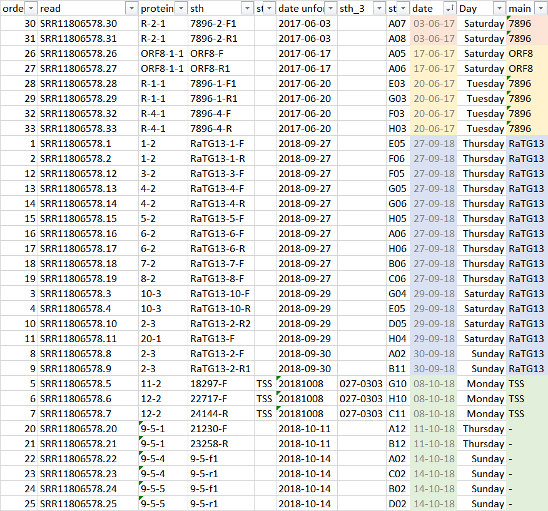The image size is (548, 511).
Task: Click the cell RaTG13-10-F
Action: point(221,294)
